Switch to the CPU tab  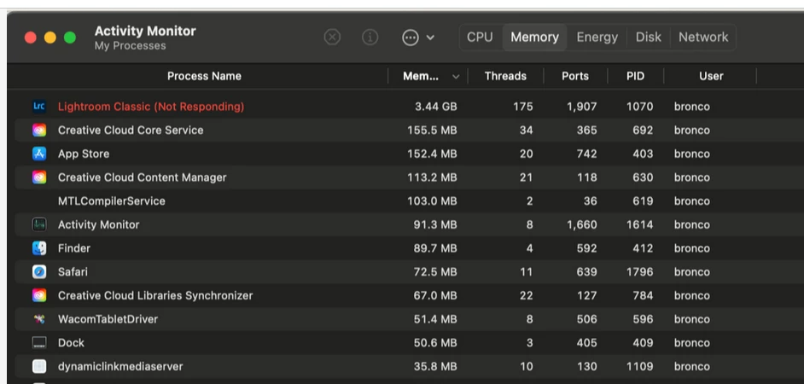(x=480, y=38)
